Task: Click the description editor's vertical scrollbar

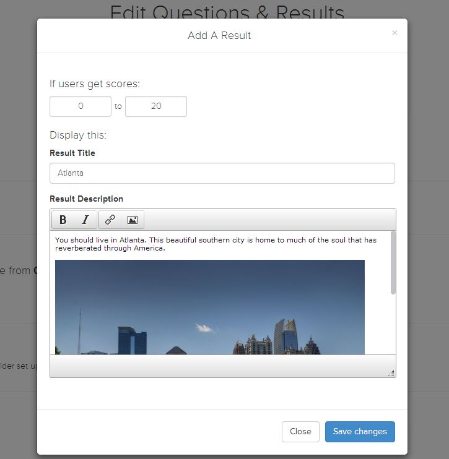Action: tap(393, 263)
